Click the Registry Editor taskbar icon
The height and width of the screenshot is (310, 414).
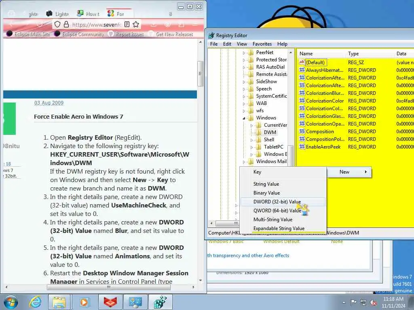tap(160, 302)
